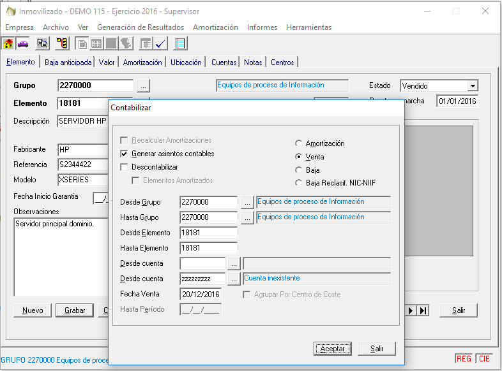Uncheck Generar asientos contables

point(125,154)
